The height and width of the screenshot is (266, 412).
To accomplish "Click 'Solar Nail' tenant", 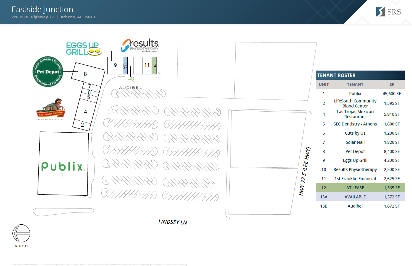I will pos(355,142).
